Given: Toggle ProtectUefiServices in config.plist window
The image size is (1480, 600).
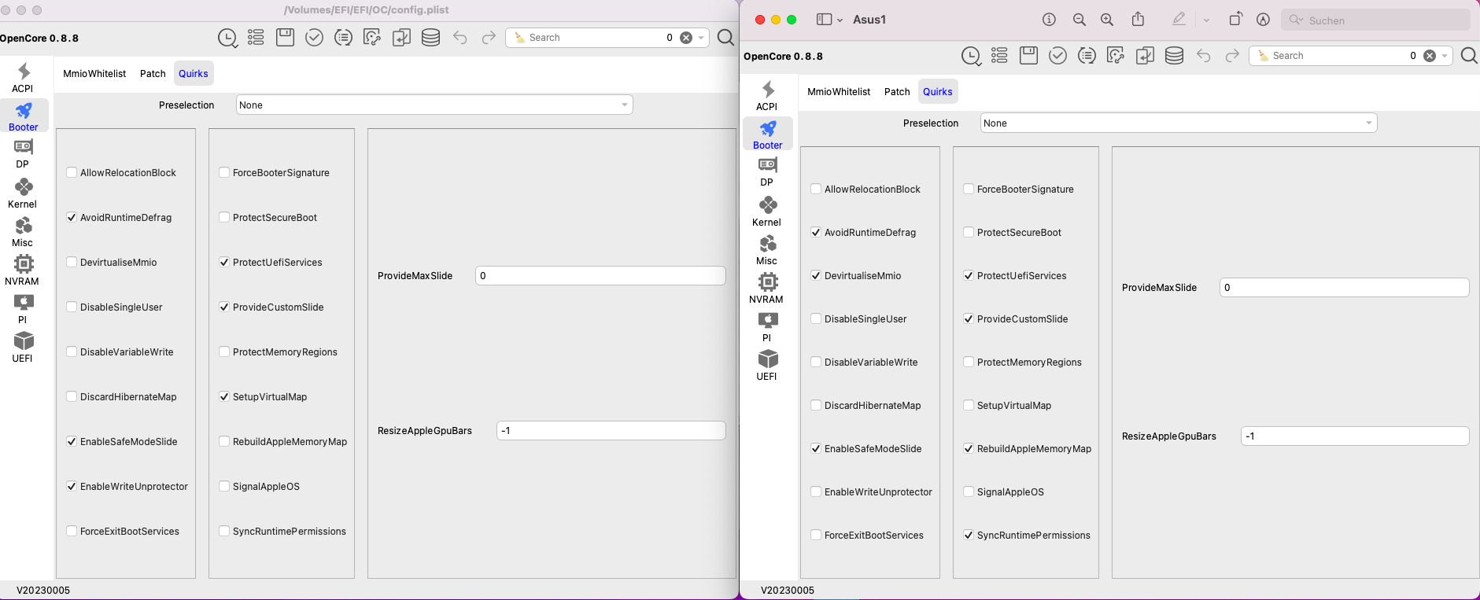Looking at the screenshot, I should (224, 263).
